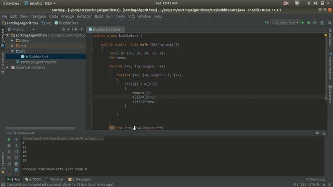Stop process button in Run panel
The image size is (333, 187).
[9, 145]
